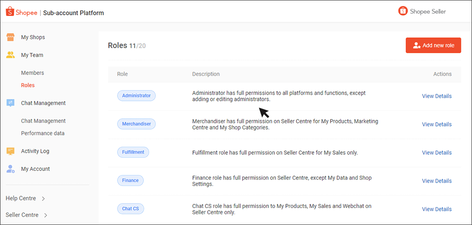Click the Chat Management sidebar icon
Viewport: 472px width, 225px height.
[10, 103]
